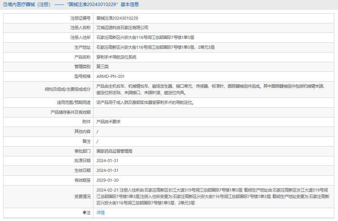
Task: Click the 变更情况 change record text
Action: (x=213, y=196)
